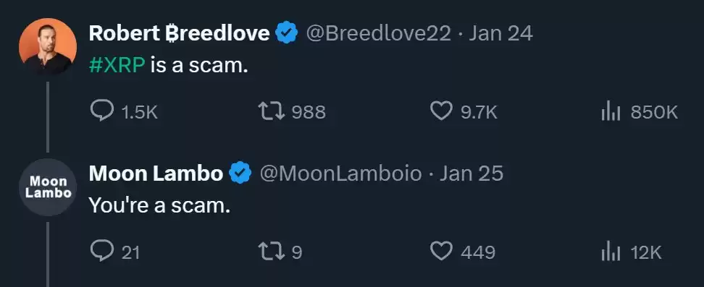The width and height of the screenshot is (704, 287).
Task: Reply to Moon Lambo's tweet
Action: [x=115, y=251]
